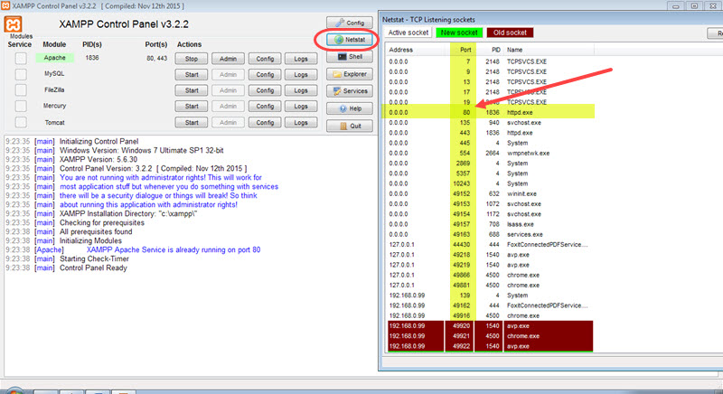
Task: View Mercury Logs
Action: 301,107
